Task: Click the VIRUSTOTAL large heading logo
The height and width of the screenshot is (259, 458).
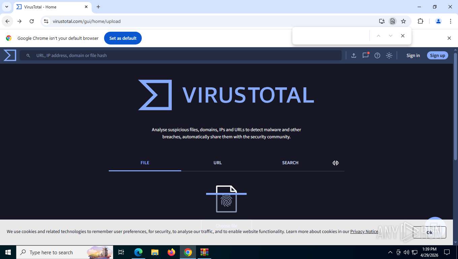Action: 226,95
